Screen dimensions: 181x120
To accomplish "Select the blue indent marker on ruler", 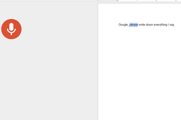I will coord(117,1).
